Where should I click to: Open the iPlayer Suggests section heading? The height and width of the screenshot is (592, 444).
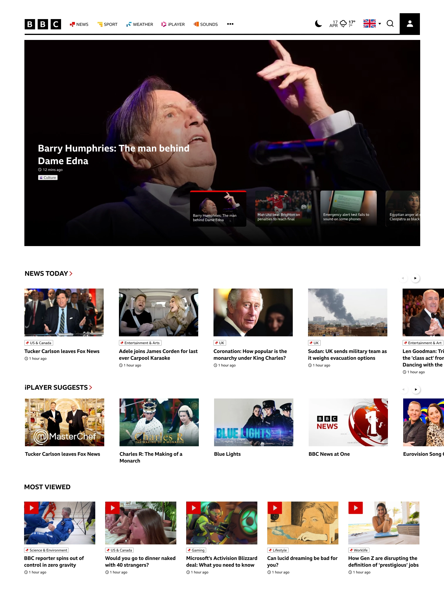(x=58, y=387)
